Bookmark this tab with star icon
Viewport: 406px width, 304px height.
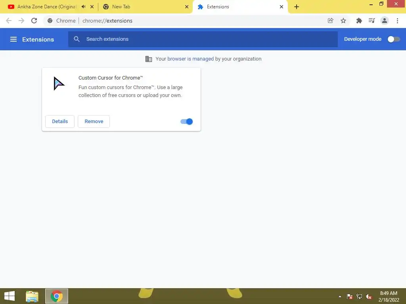pyautogui.click(x=343, y=21)
